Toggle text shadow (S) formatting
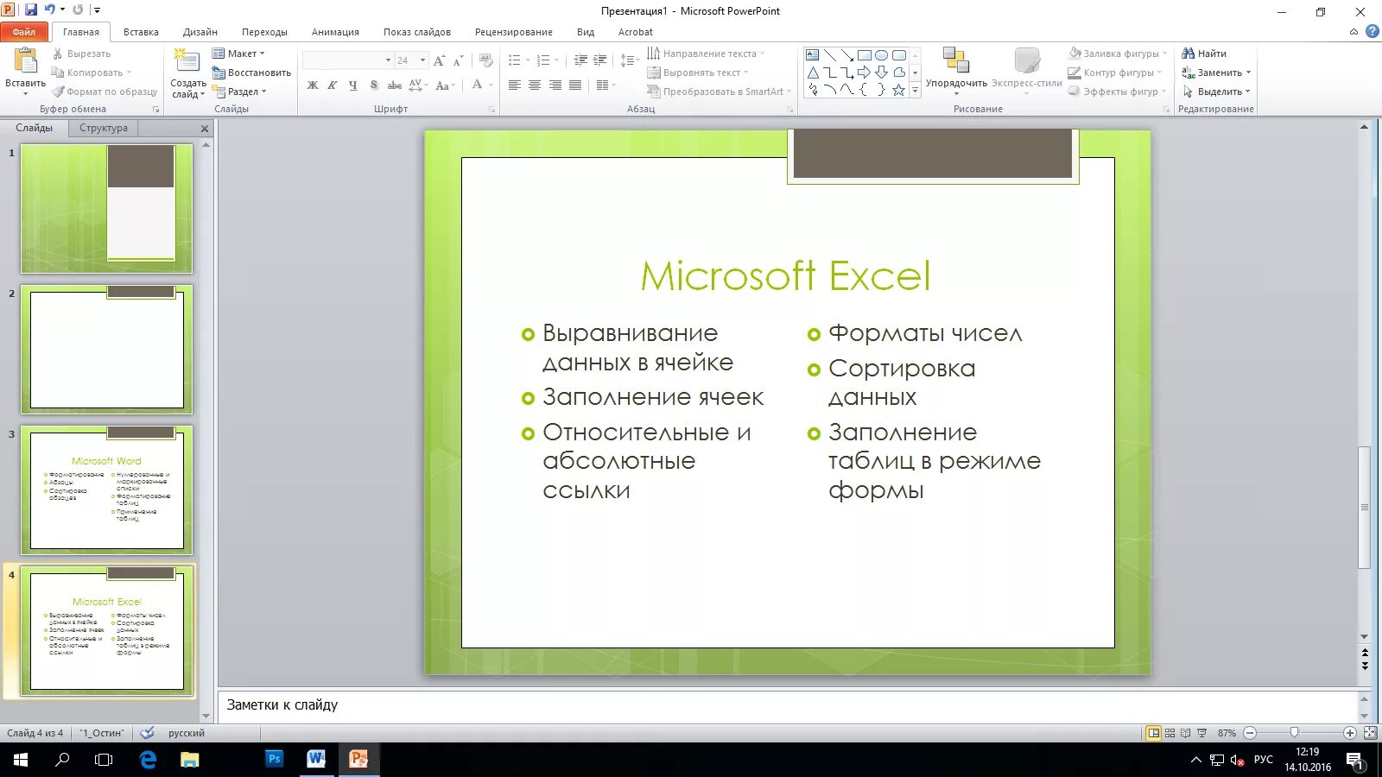This screenshot has width=1382, height=777. click(x=374, y=85)
